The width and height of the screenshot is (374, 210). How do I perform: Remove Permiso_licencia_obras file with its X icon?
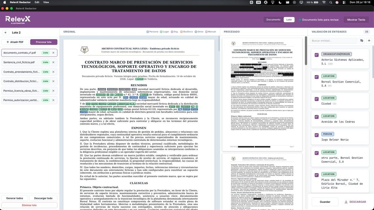click(53, 91)
